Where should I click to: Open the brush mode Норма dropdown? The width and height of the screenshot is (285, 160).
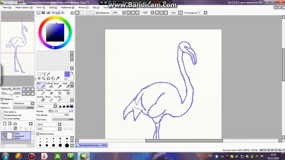tap(47, 106)
